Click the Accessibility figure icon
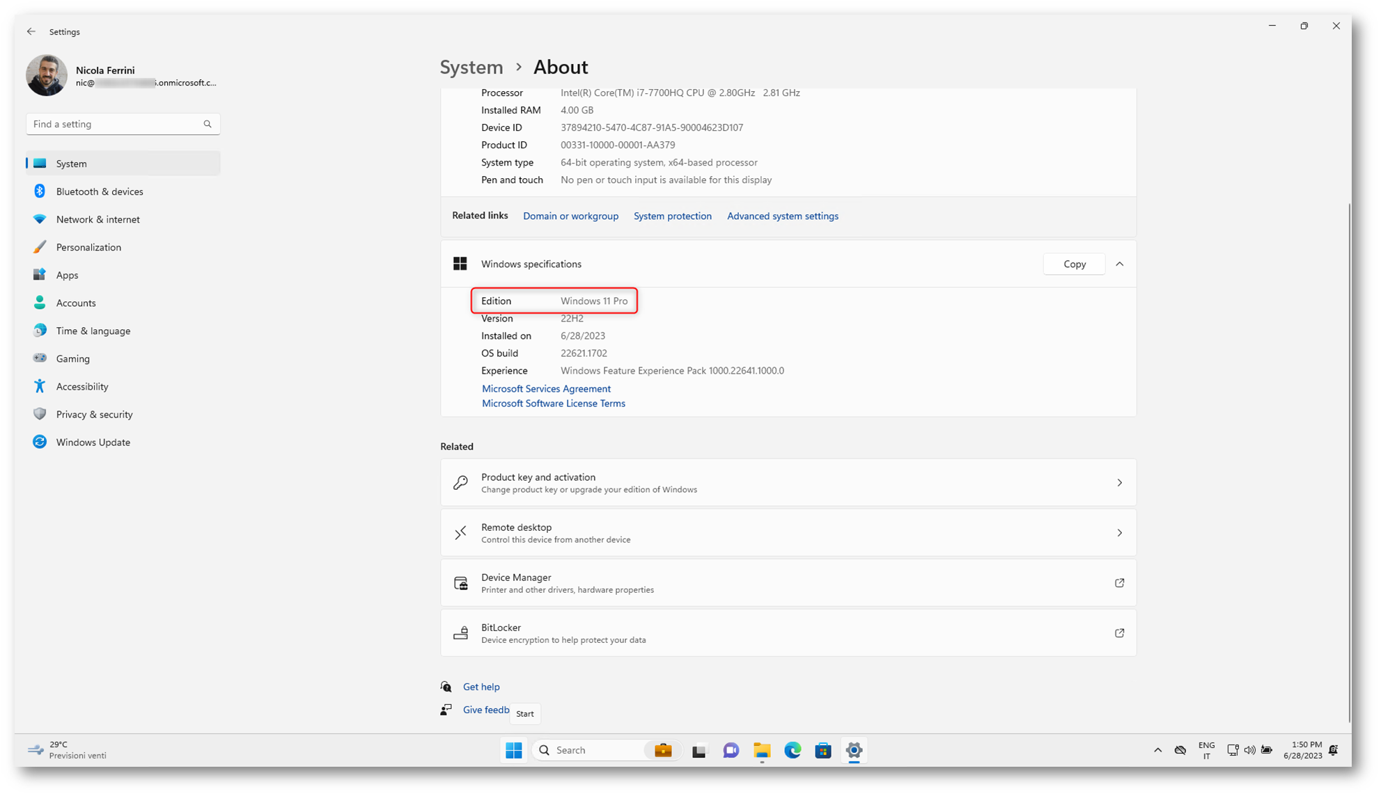The height and width of the screenshot is (796, 1381). pos(40,386)
